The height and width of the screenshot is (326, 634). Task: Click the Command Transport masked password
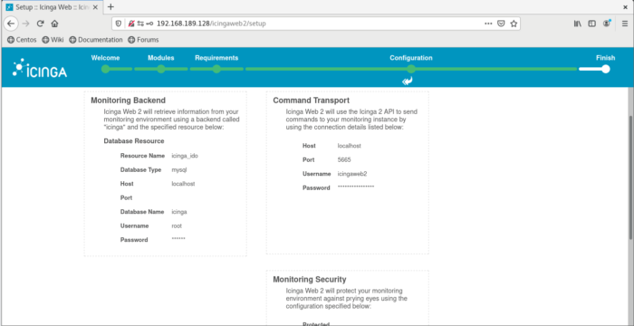tap(356, 187)
